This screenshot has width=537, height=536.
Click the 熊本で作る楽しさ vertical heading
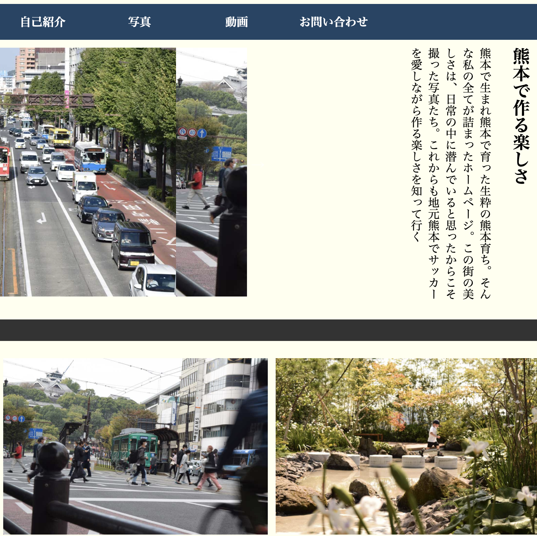[x=521, y=115]
